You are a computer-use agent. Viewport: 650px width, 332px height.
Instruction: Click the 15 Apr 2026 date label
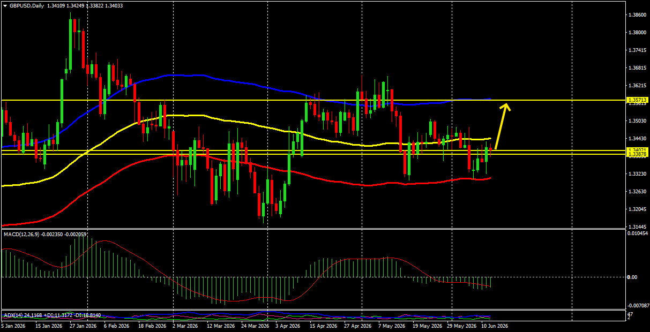point(324,326)
